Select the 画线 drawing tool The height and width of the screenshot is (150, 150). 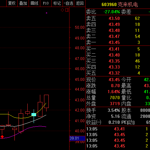34,3
